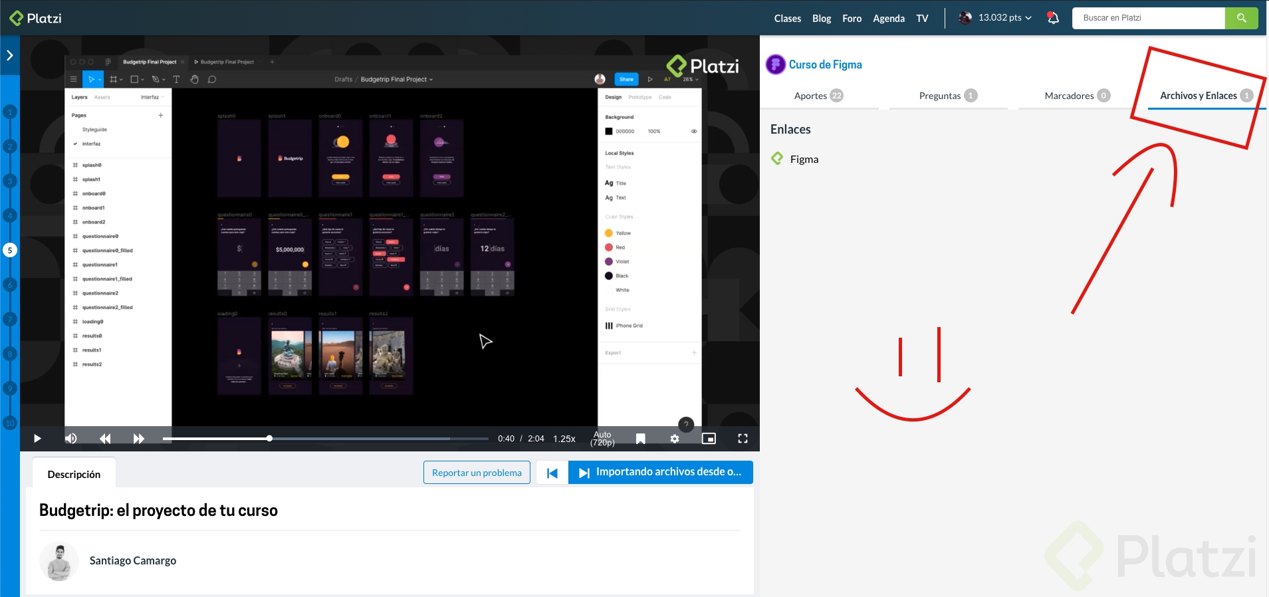Toggle background visibility eye in Figma

pyautogui.click(x=694, y=131)
